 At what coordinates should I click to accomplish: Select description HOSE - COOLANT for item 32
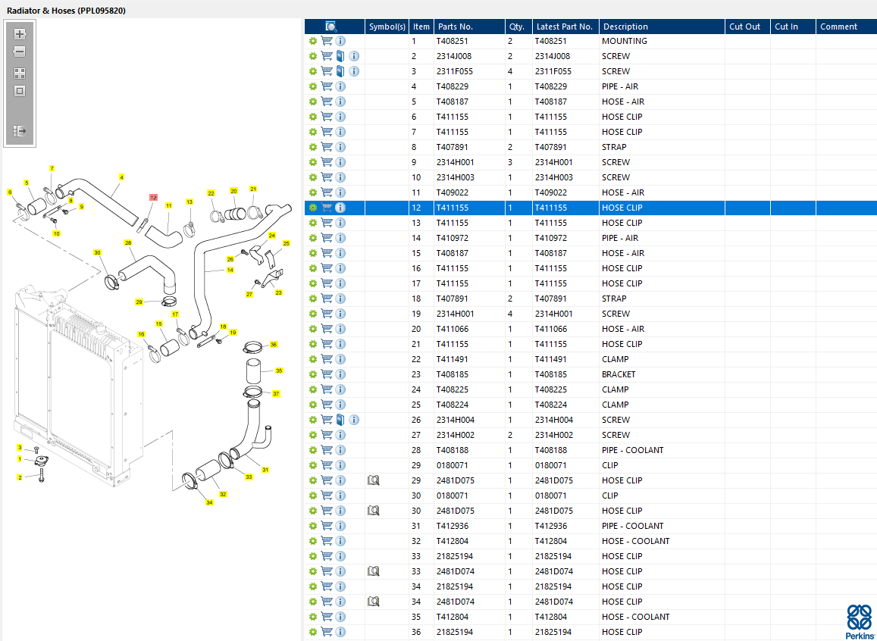pos(635,541)
